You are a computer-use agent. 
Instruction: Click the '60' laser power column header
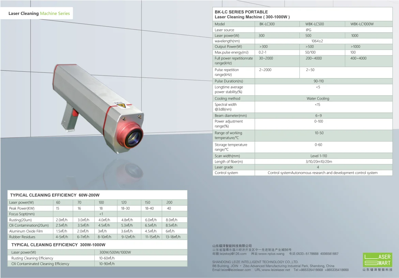click(58, 203)
